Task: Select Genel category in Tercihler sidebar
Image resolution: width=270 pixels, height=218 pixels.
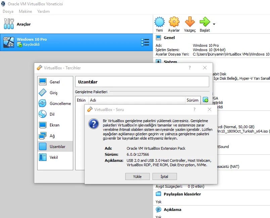Action: [55, 82]
